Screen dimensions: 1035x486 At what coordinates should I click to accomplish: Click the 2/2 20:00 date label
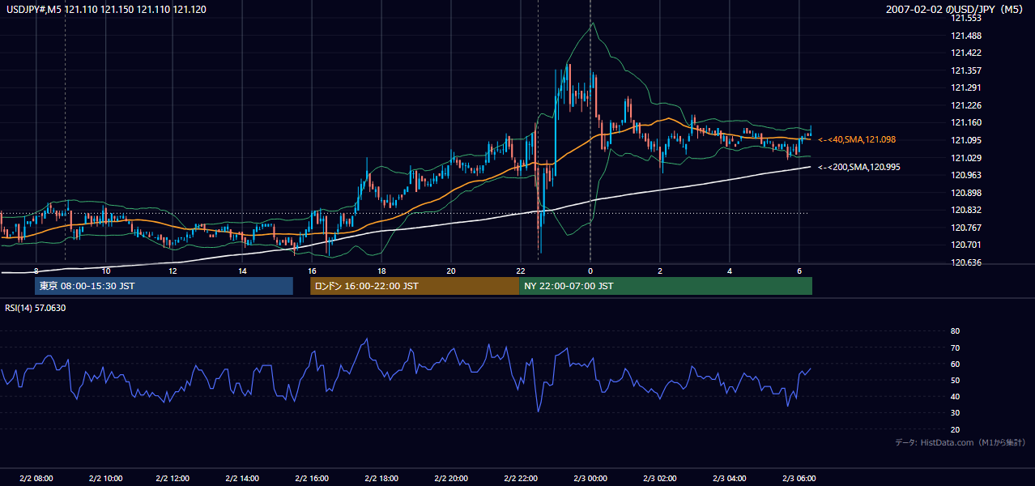point(452,478)
